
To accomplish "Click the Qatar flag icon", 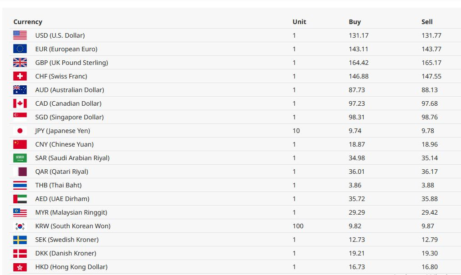I will (x=20, y=172).
